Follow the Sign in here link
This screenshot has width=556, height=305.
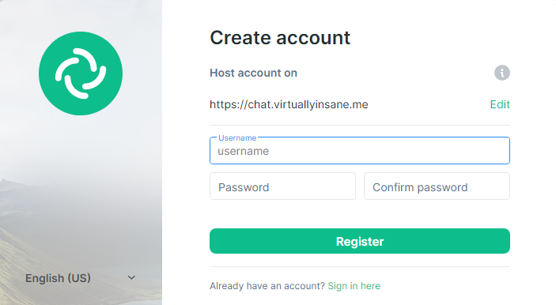pyautogui.click(x=354, y=286)
